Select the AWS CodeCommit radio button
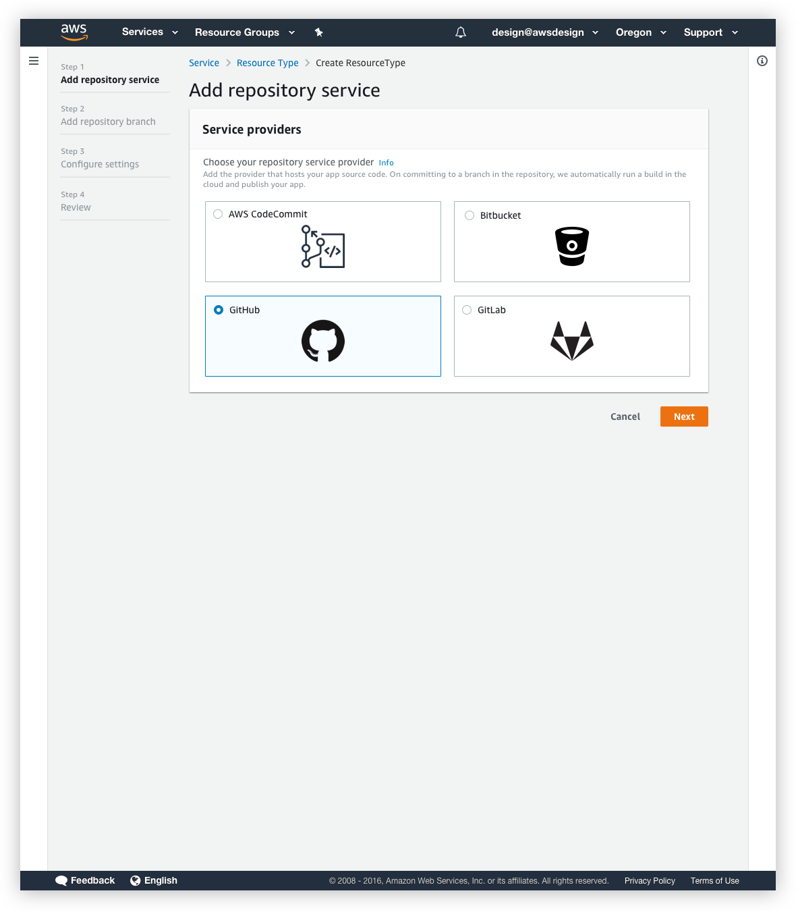The width and height of the screenshot is (796, 912). point(218,214)
